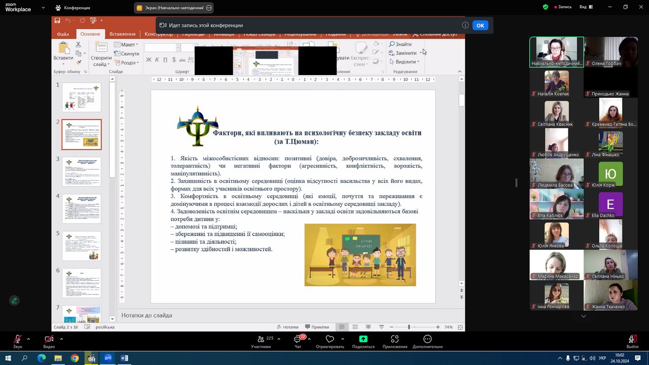Viewport: 649px width, 365px height.
Task: Toggle underline П formatting button
Action: pos(165,60)
